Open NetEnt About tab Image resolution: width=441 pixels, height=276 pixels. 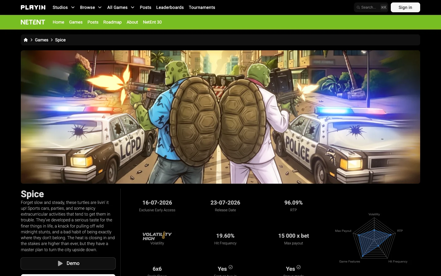pyautogui.click(x=132, y=22)
